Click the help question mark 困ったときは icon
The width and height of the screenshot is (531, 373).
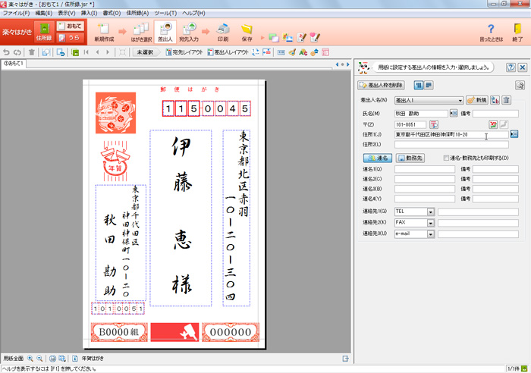(x=490, y=32)
